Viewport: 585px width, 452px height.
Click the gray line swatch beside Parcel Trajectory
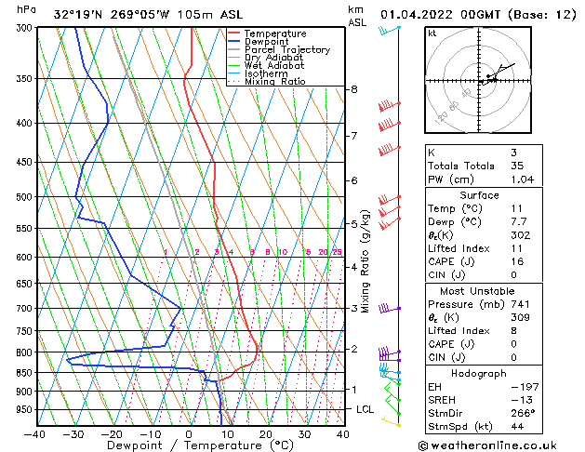pyautogui.click(x=234, y=49)
